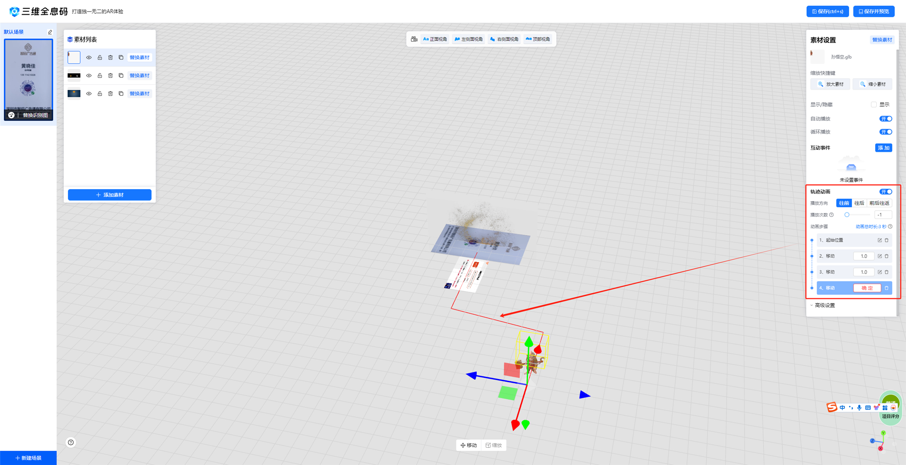The width and height of the screenshot is (906, 465).
Task: Click the help question mark icon at bottom left
Action: pyautogui.click(x=71, y=442)
